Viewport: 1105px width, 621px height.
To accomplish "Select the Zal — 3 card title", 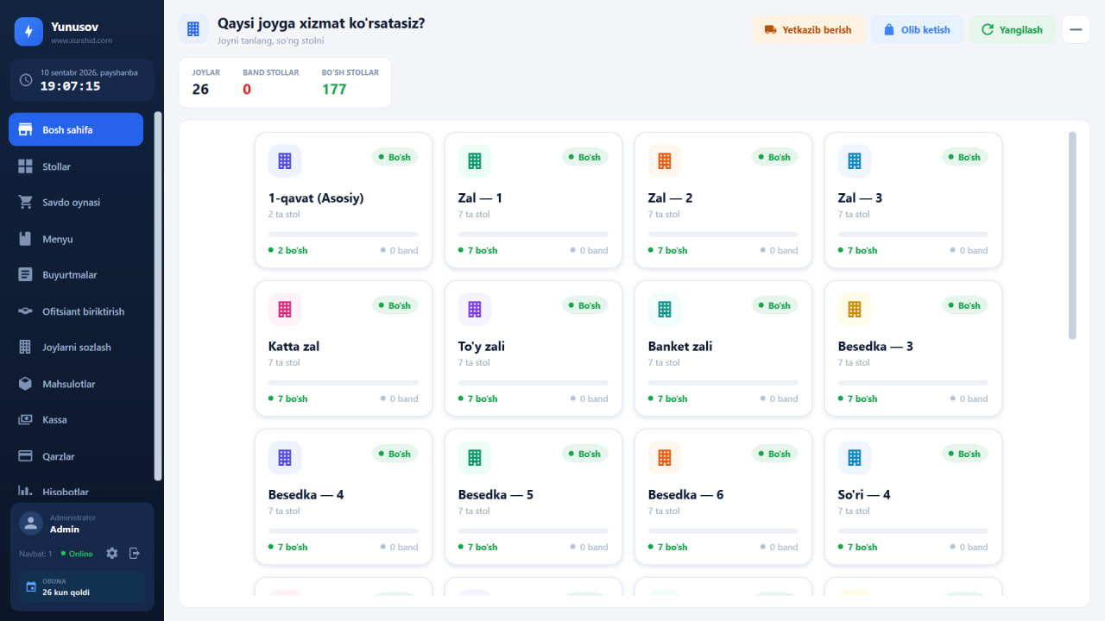I will [860, 198].
